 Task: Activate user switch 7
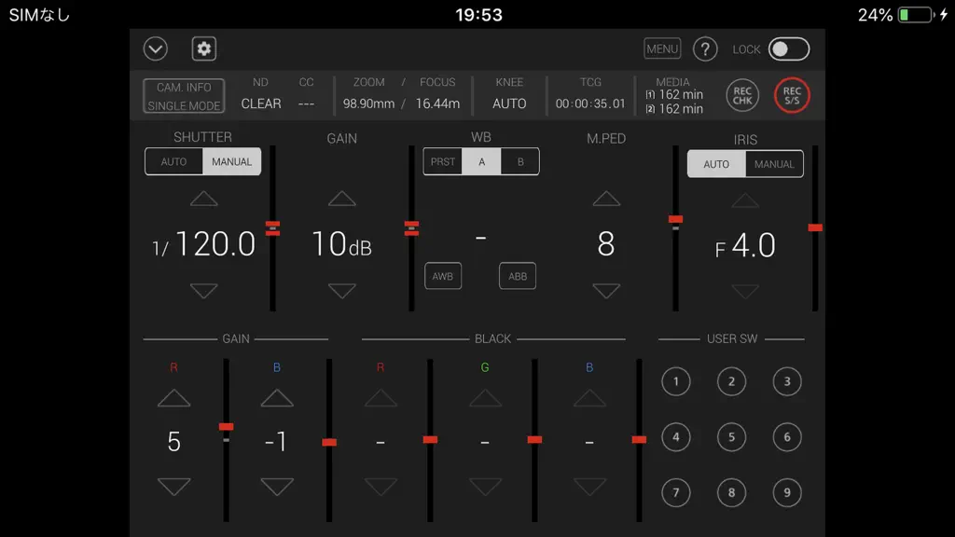click(x=676, y=492)
